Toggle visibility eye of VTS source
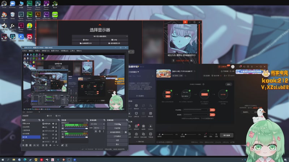 (53, 127)
